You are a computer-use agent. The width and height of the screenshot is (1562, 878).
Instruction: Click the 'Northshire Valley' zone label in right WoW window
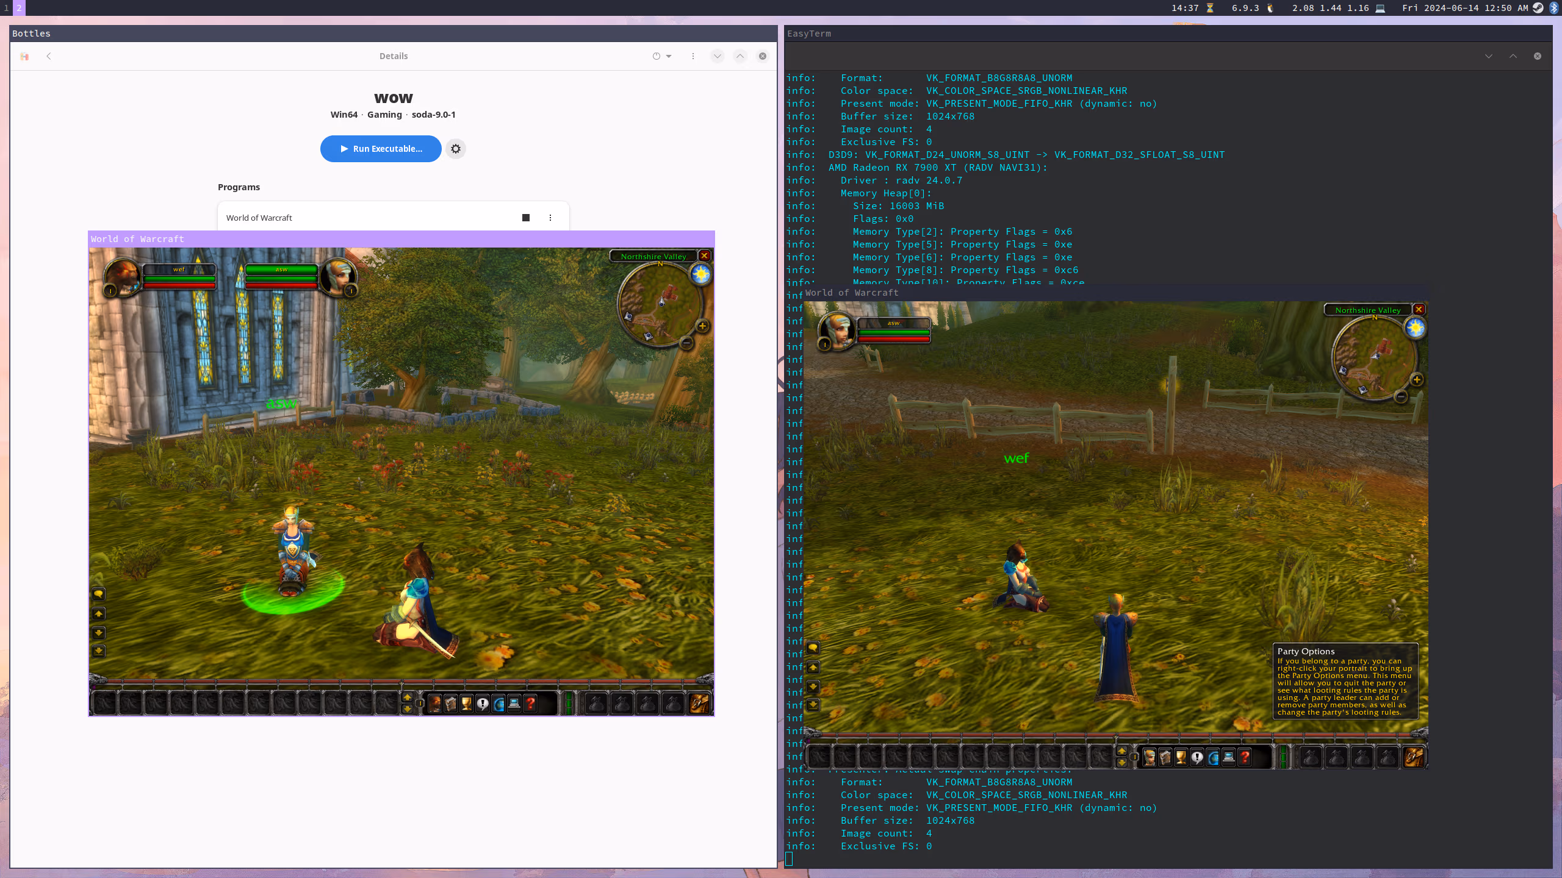pyautogui.click(x=1368, y=310)
